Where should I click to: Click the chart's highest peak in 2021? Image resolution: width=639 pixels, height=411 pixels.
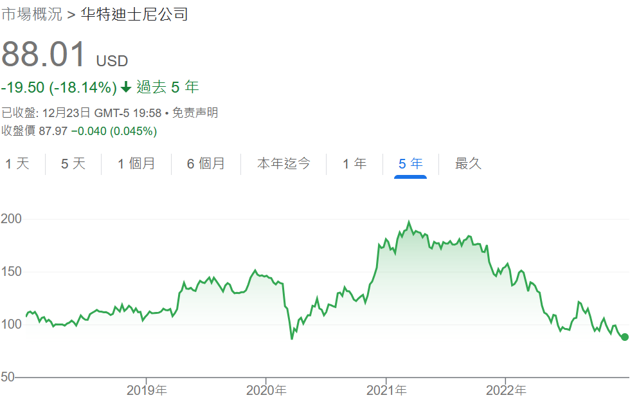409,223
